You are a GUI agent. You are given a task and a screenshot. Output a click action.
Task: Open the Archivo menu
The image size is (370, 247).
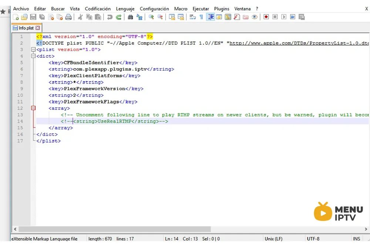21,9
